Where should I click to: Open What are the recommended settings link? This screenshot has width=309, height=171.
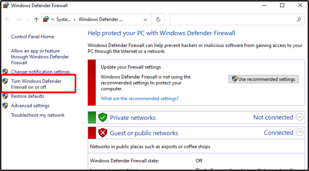140,98
